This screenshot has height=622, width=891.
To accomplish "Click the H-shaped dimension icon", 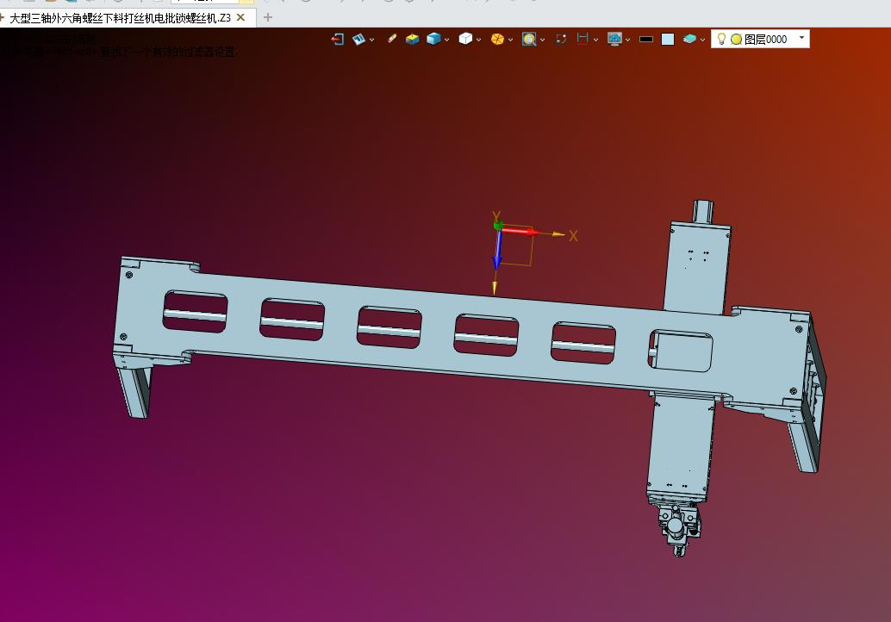I will click(583, 38).
